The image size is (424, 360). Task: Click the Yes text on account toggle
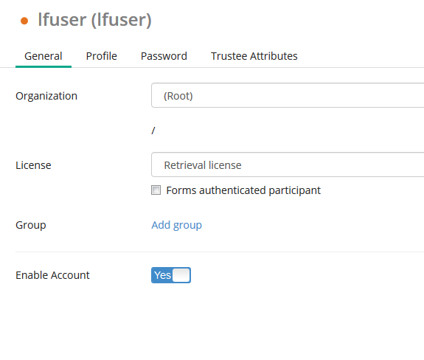point(162,275)
